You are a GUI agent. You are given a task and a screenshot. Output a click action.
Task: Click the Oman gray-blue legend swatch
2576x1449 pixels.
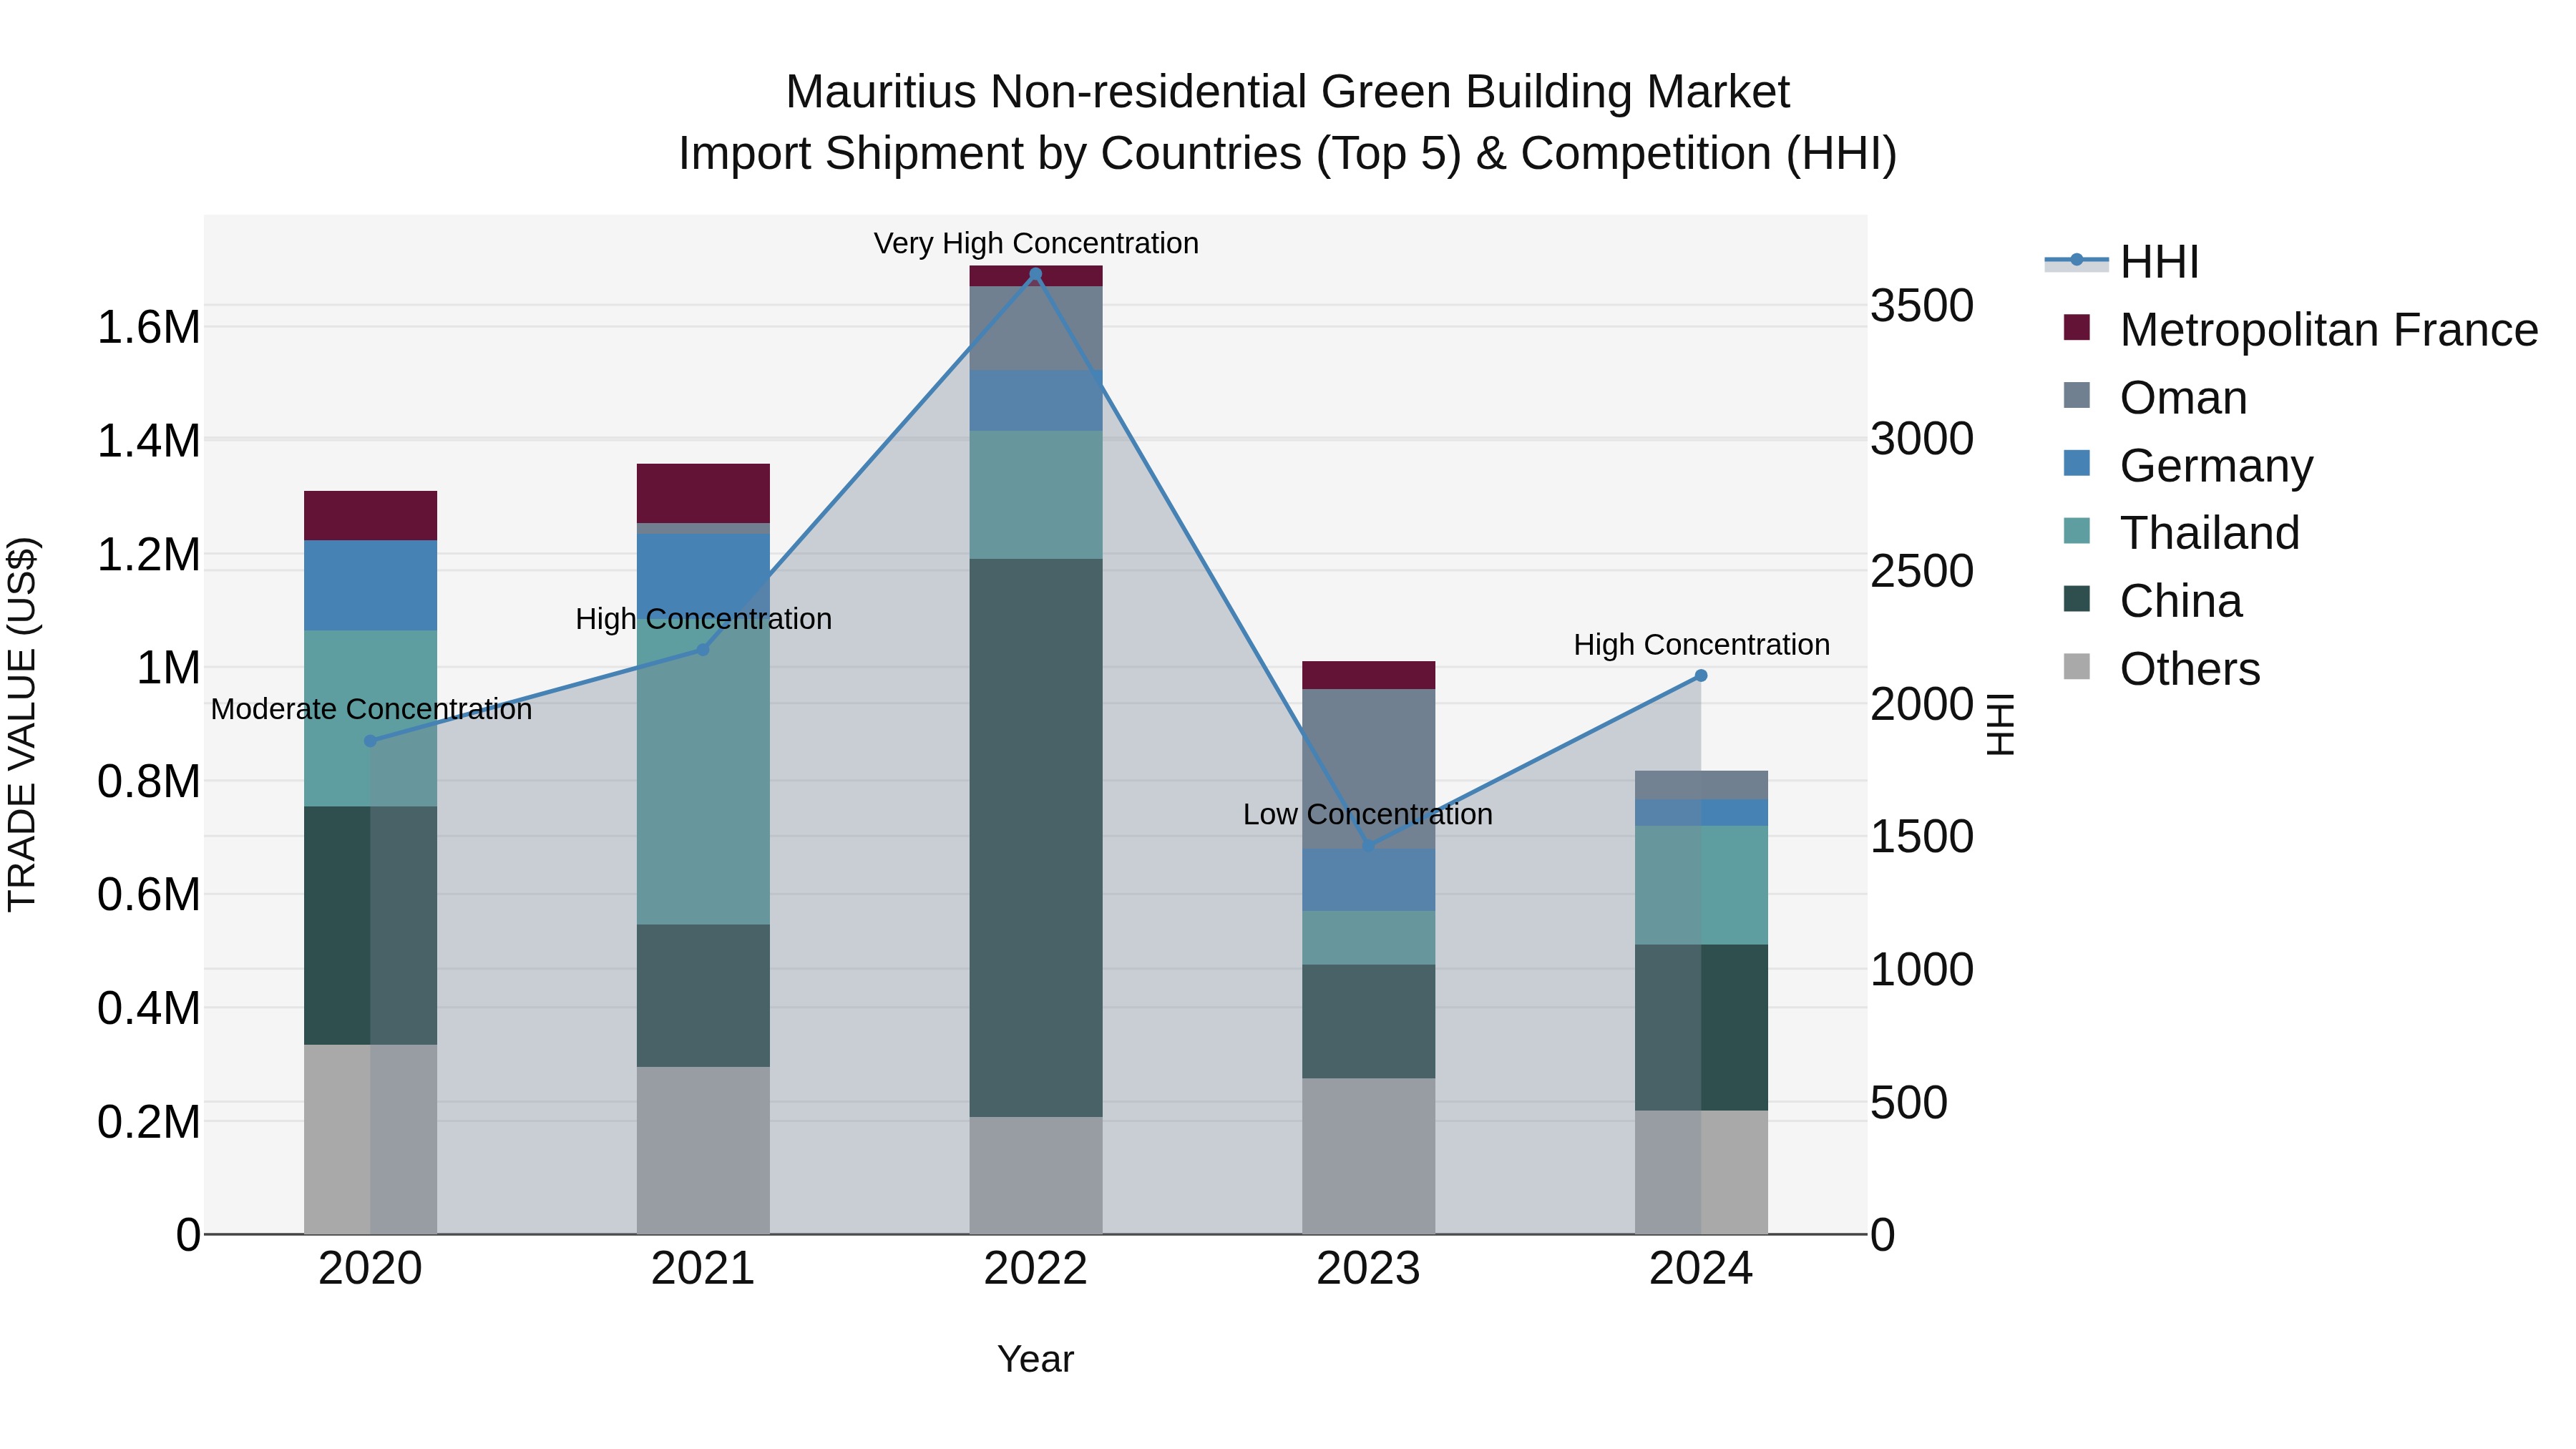(x=2077, y=396)
